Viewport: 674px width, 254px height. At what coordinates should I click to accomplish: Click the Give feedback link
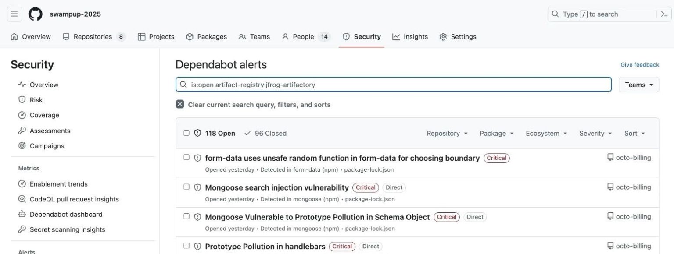click(x=640, y=64)
